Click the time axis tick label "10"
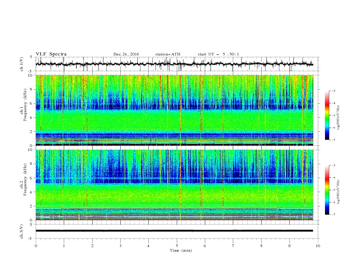 point(318,246)
